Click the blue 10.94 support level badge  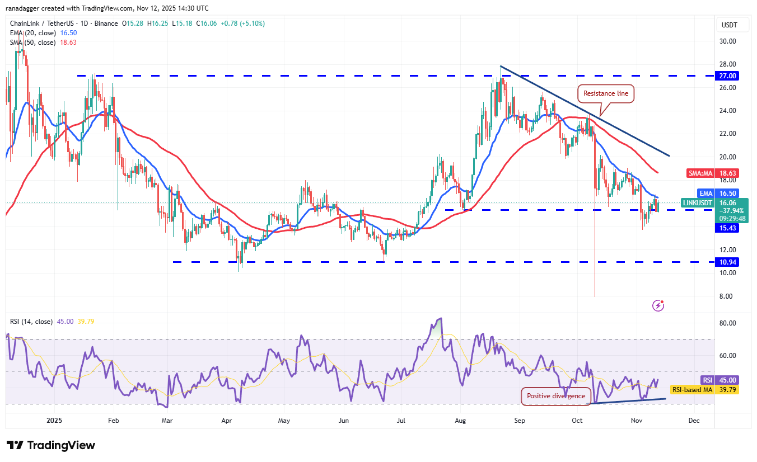point(726,261)
